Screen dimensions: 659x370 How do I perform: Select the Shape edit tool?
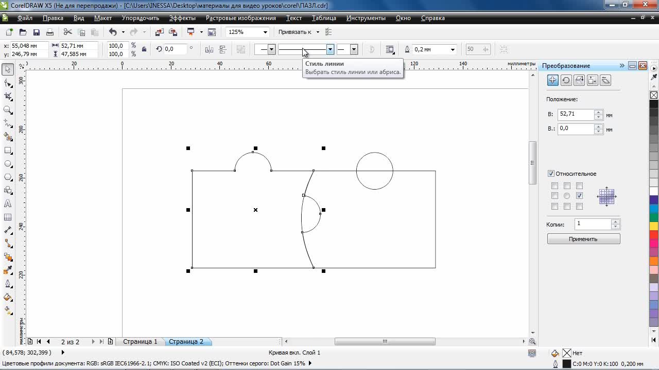8,83
